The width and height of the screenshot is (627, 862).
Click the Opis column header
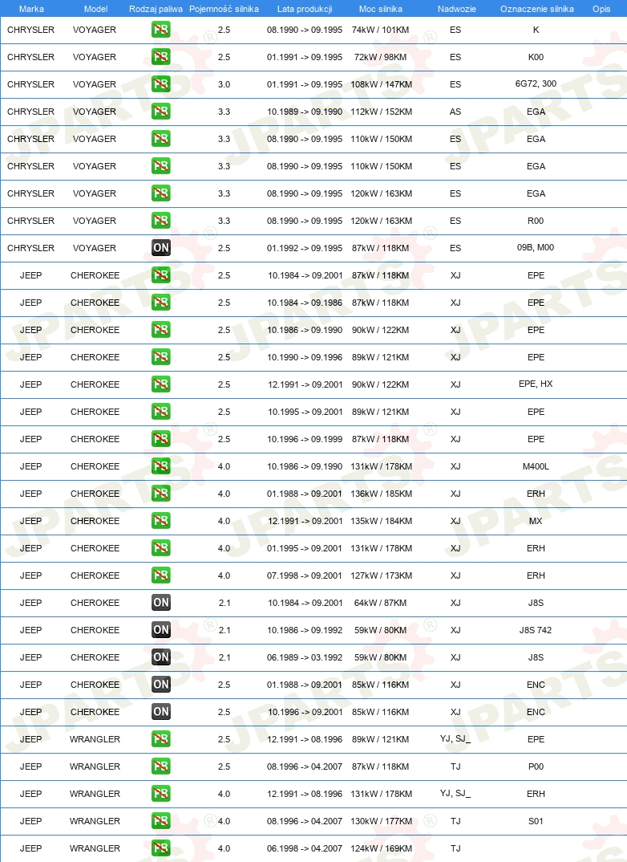[x=601, y=9]
